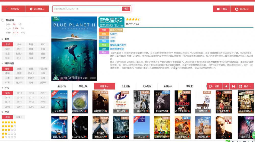
Task: Filter by five-star rating row
Action: (9, 122)
